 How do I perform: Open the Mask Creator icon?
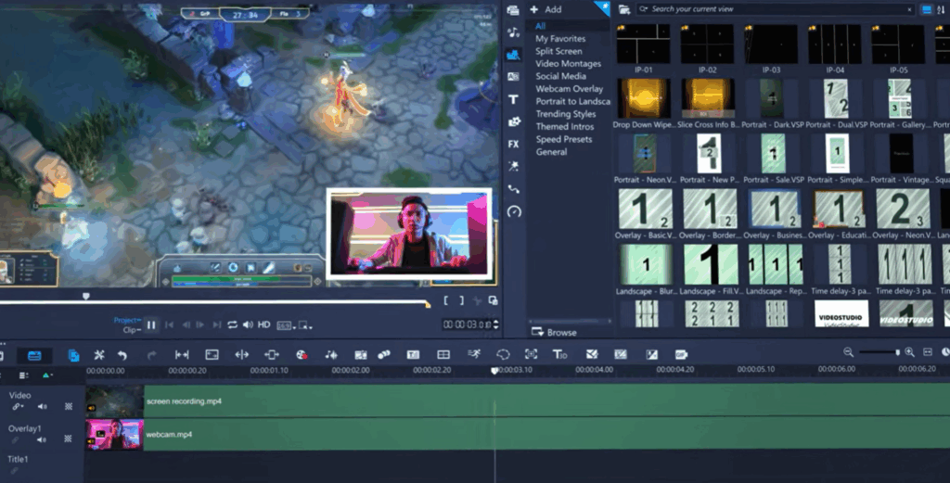[x=503, y=355]
